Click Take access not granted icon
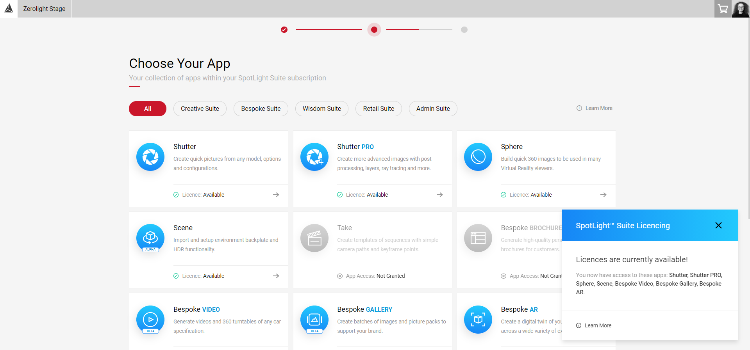750x350 pixels. coord(340,276)
